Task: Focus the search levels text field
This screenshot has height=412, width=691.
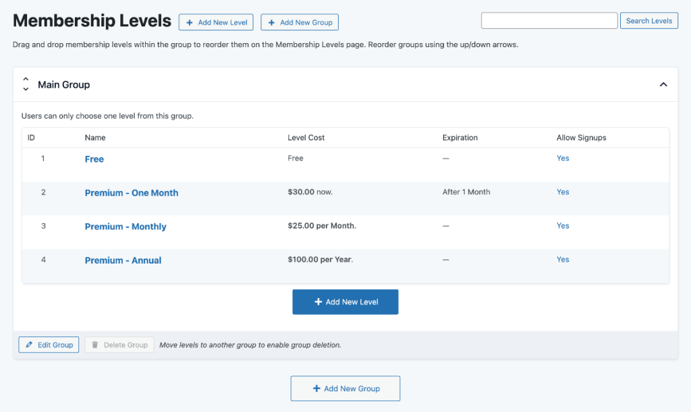Action: (549, 21)
